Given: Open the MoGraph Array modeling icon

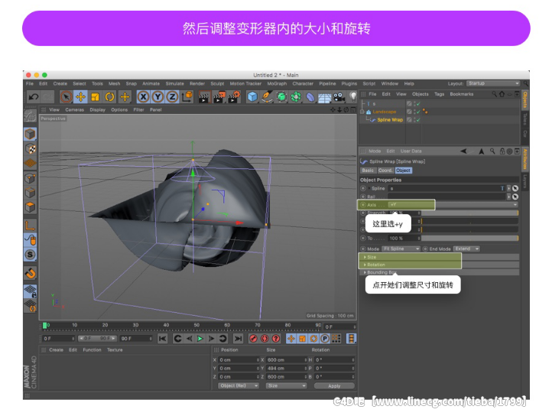Looking at the screenshot, I should coord(296,96).
